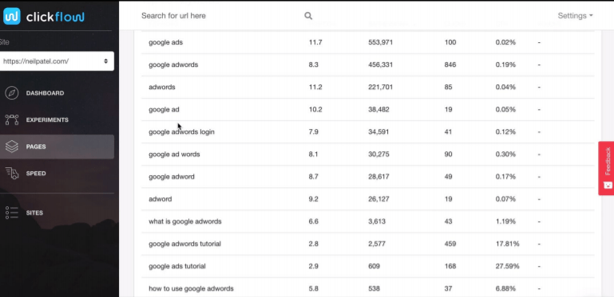
Task: Focus the 'Search for url here' field
Action: [221, 16]
